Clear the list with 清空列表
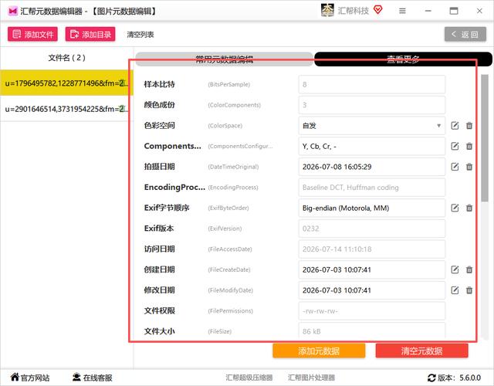Image resolution: width=494 pixels, height=386 pixels. 140,34
